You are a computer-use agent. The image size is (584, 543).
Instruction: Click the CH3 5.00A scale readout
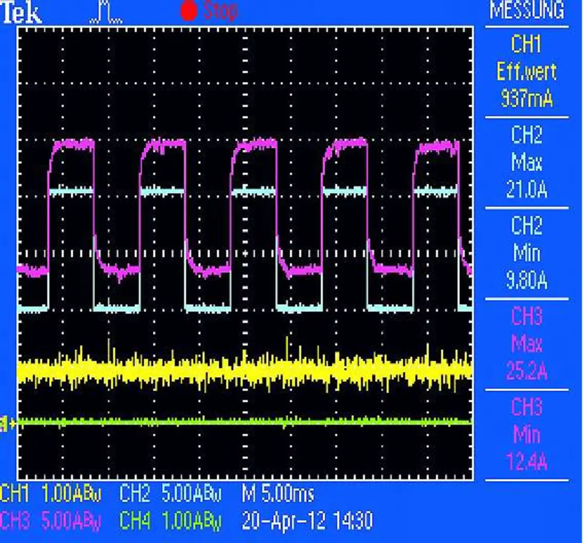tap(51, 520)
